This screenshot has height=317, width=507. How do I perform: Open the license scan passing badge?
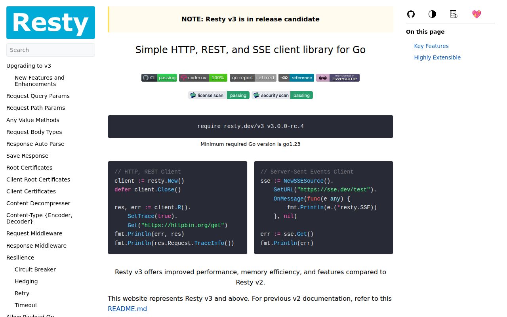tap(219, 95)
